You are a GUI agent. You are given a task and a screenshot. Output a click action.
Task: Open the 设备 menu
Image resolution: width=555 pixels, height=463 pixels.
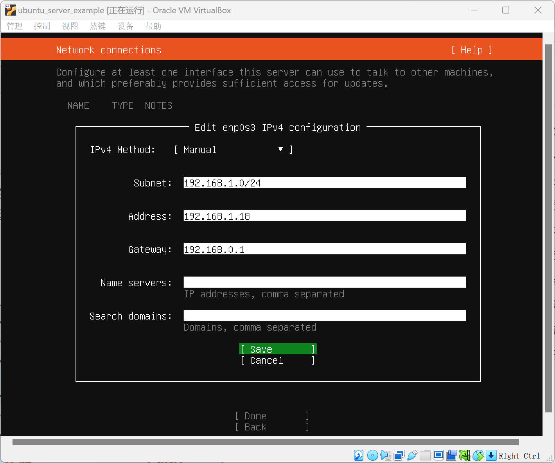pyautogui.click(x=125, y=26)
